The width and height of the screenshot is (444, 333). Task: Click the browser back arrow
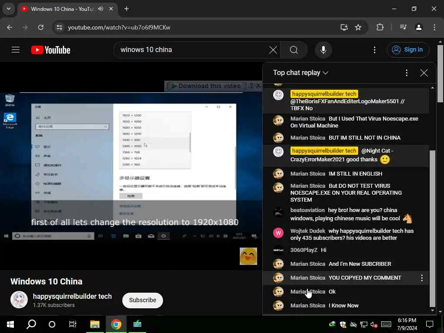(10, 27)
